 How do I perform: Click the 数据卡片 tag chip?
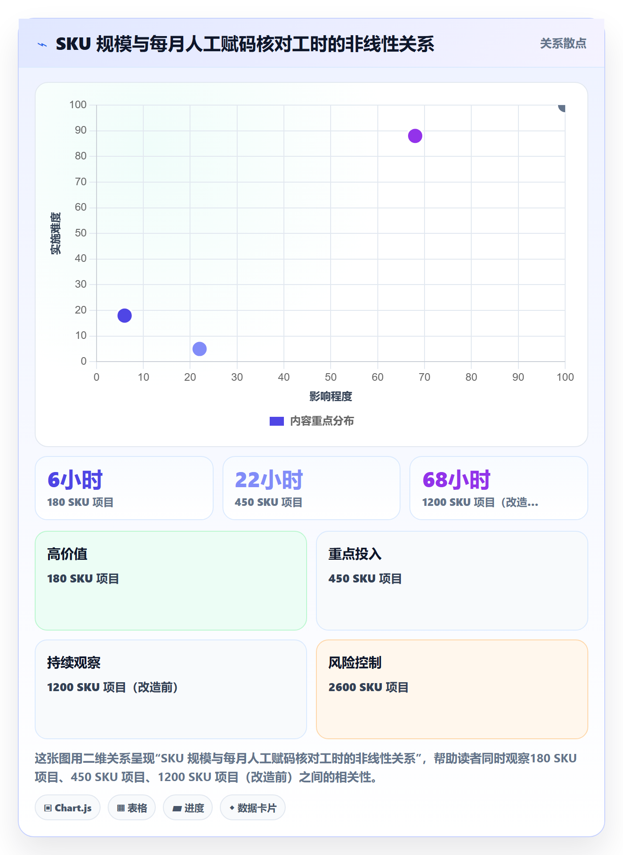(253, 808)
